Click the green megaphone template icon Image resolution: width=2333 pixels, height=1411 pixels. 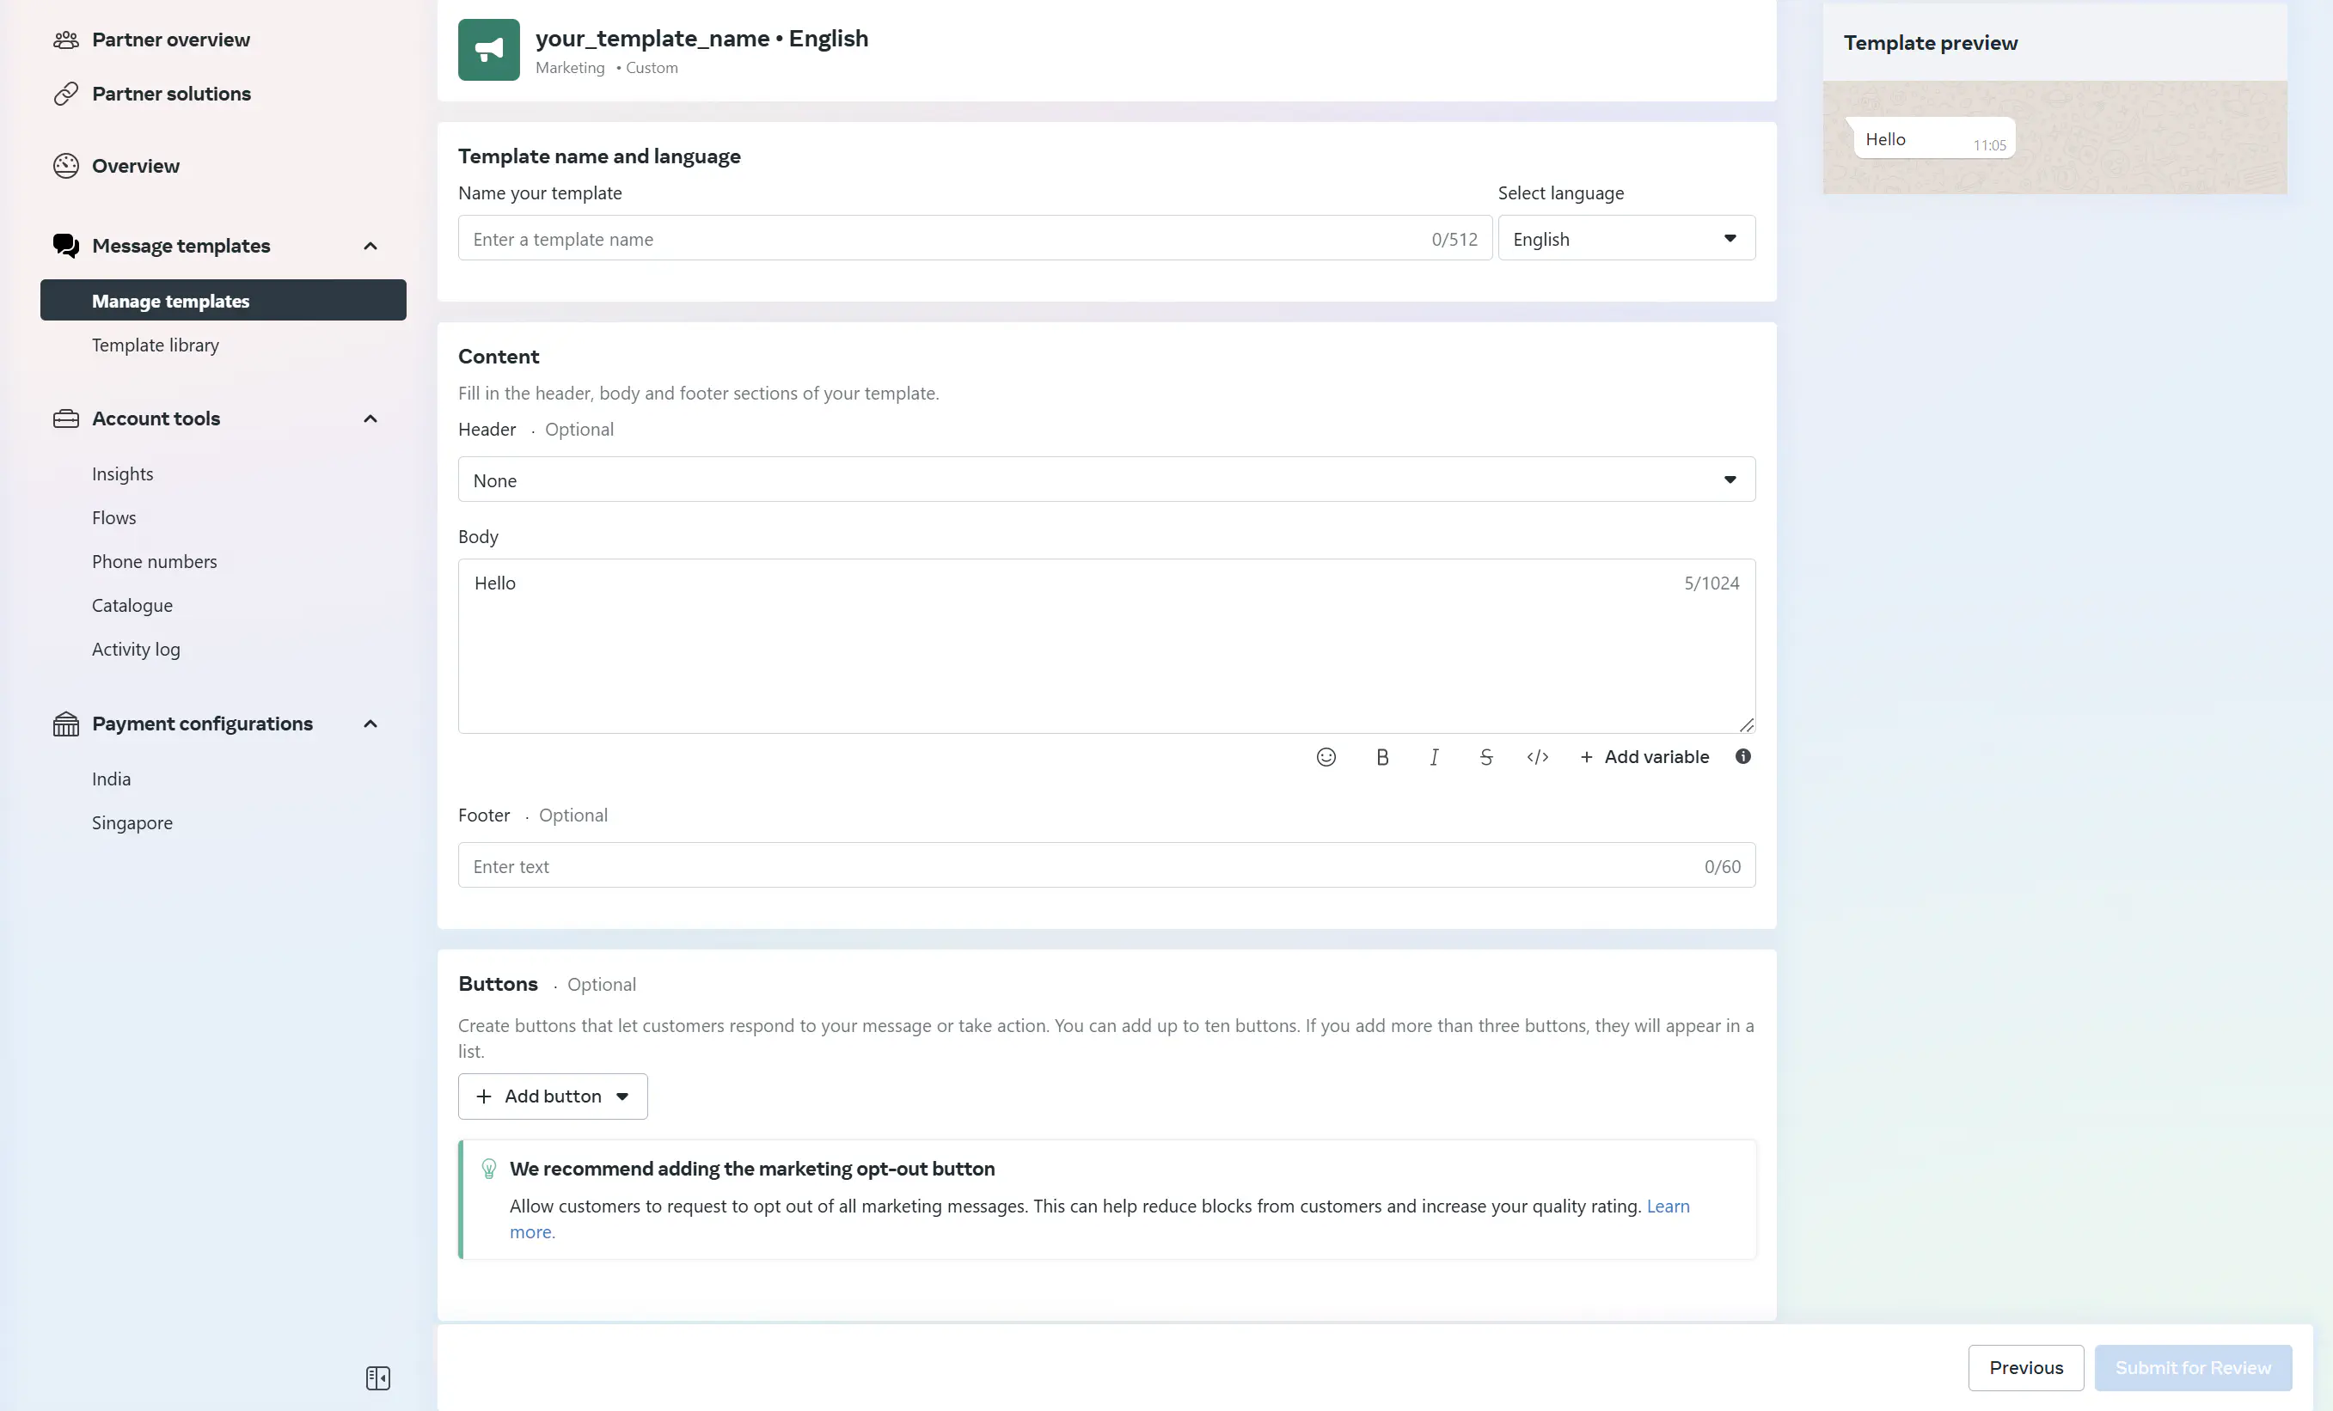click(488, 49)
